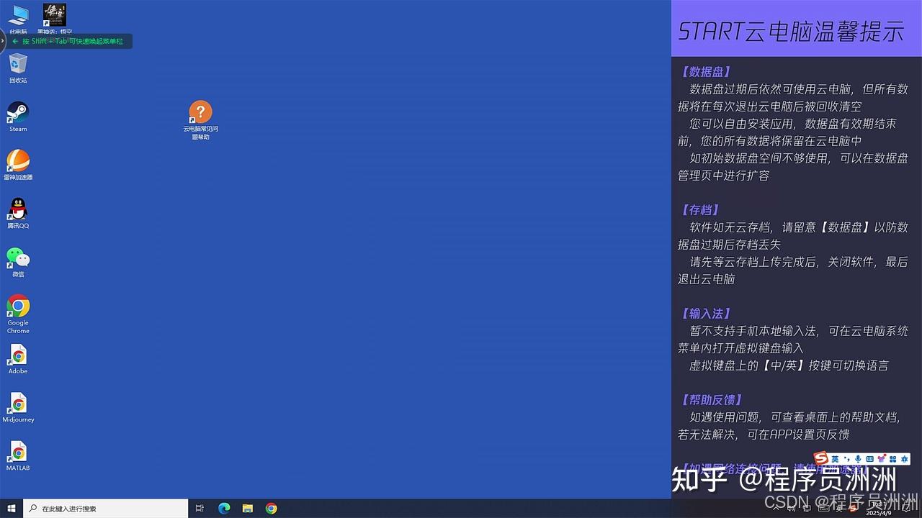Click the Task View taskbar button
The height and width of the screenshot is (518, 922).
(200, 508)
